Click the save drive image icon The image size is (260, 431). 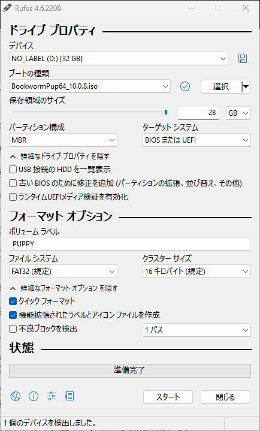[242, 59]
